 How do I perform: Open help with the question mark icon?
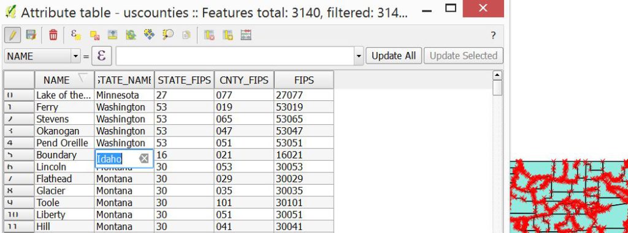494,35
